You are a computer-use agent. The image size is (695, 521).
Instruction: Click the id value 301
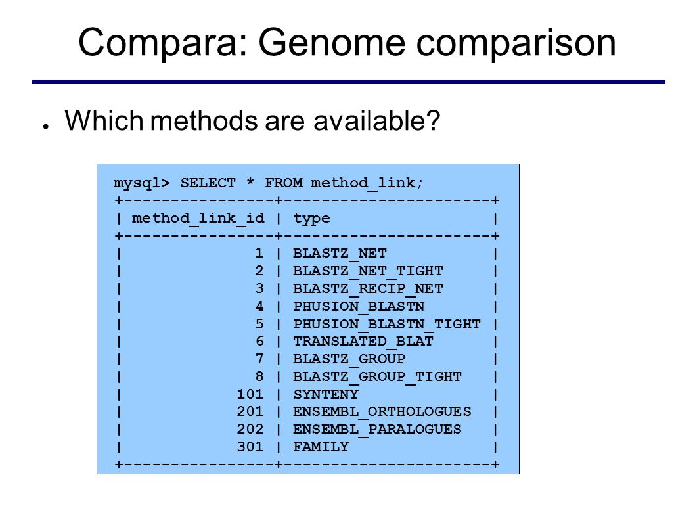pyautogui.click(x=250, y=447)
